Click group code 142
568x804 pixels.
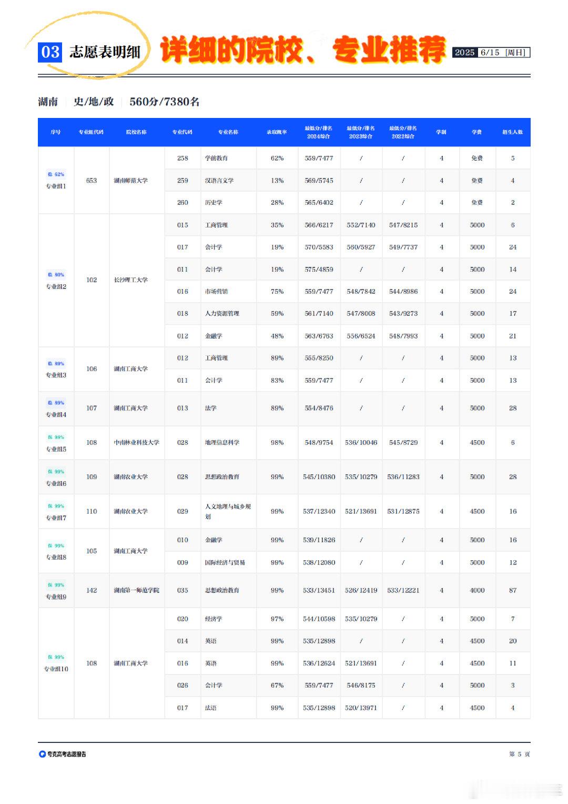click(x=92, y=590)
